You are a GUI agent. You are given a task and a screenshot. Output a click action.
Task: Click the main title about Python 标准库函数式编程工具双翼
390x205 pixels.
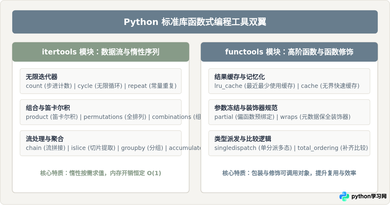(x=195, y=22)
